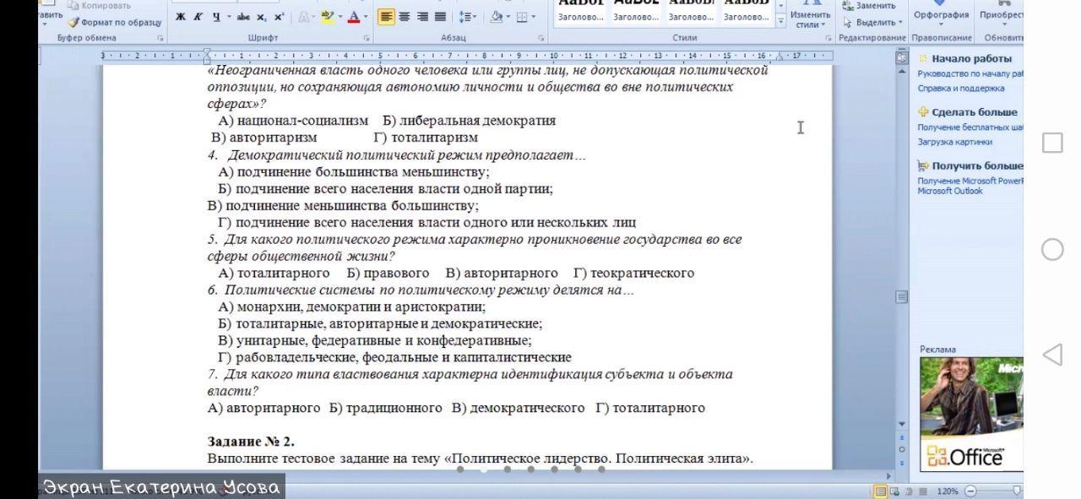This screenshot has height=499, width=1081.
Task: Click the horizontal scrollbar right arrow
Action: click(888, 476)
